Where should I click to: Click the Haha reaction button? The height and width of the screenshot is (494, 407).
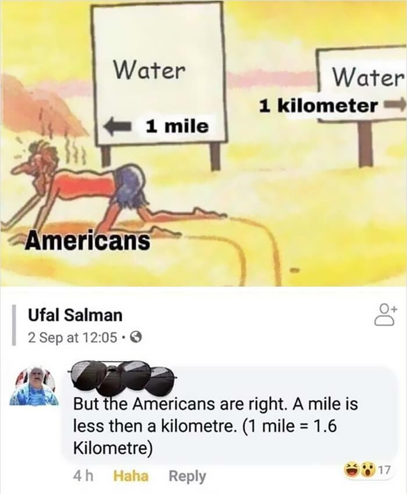point(130,476)
